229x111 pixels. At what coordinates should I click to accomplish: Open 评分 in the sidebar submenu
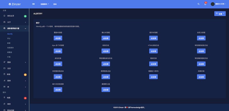tap(9, 39)
